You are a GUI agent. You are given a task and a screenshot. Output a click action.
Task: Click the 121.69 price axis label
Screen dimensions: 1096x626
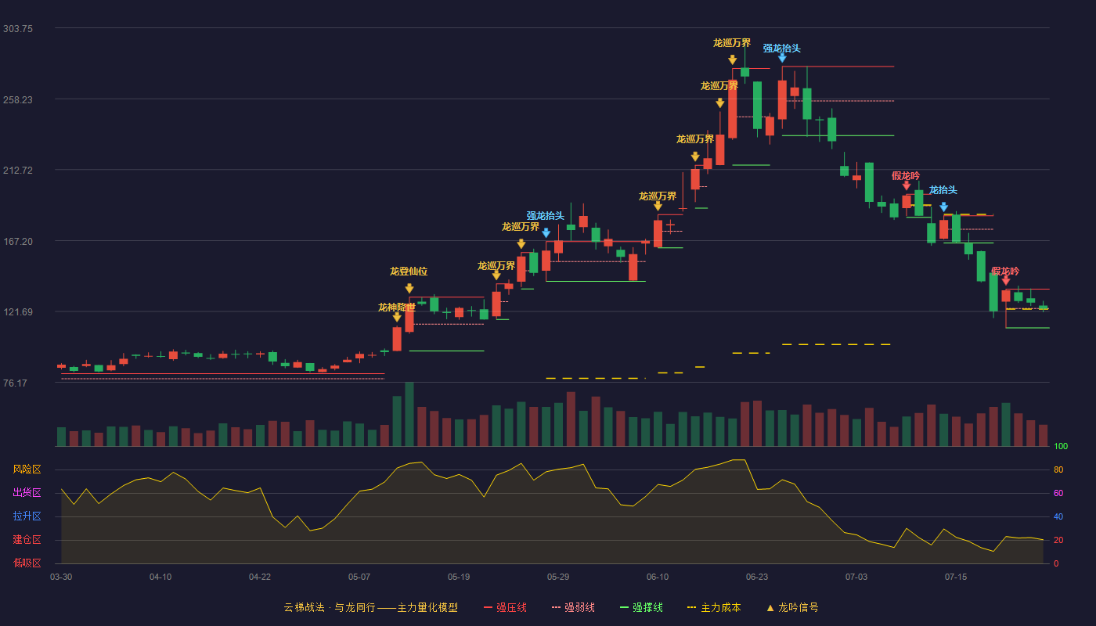pyautogui.click(x=18, y=312)
